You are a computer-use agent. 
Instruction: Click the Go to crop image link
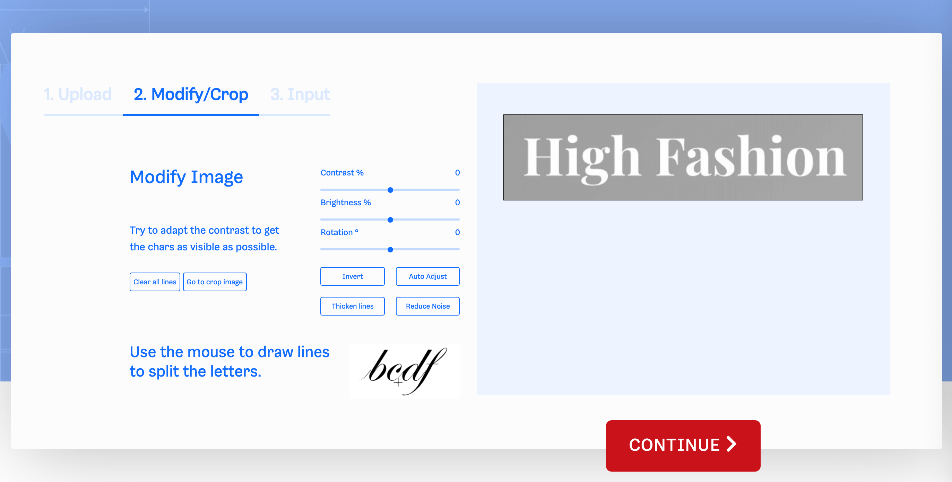215,282
